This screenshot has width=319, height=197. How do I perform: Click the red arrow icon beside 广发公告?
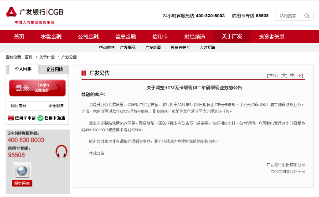[x=84, y=73]
